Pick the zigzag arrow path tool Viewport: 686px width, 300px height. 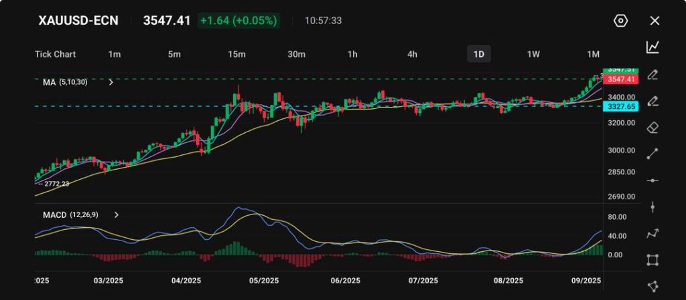[653, 233]
